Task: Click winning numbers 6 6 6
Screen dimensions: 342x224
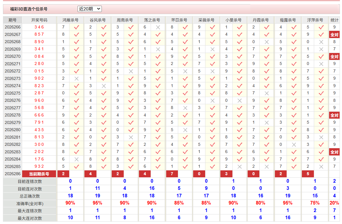Action: tap(39, 115)
